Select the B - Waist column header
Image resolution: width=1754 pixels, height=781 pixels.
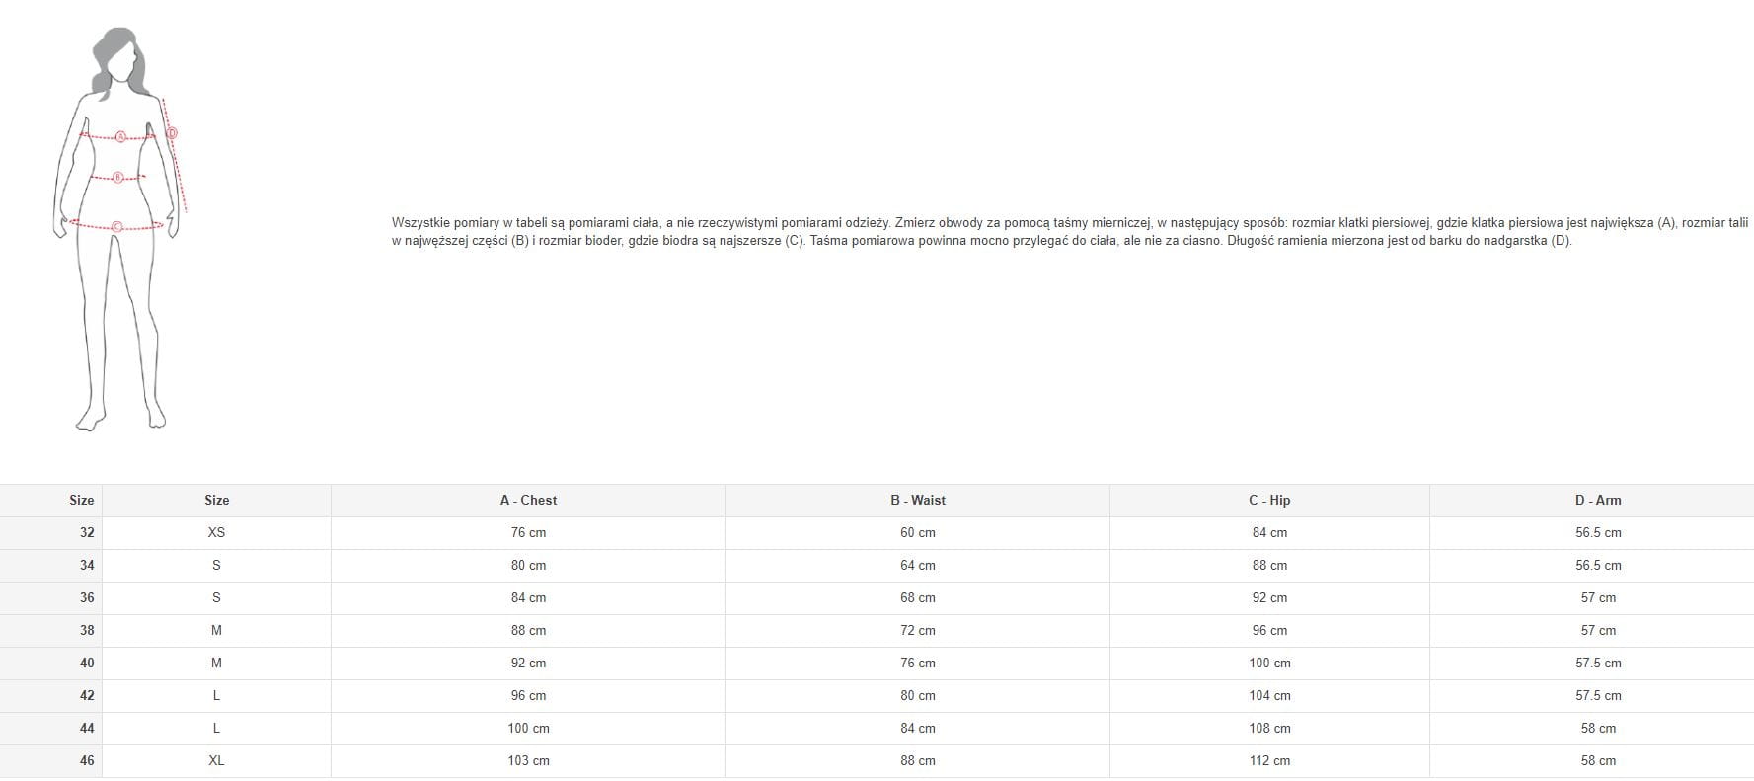[x=917, y=501]
